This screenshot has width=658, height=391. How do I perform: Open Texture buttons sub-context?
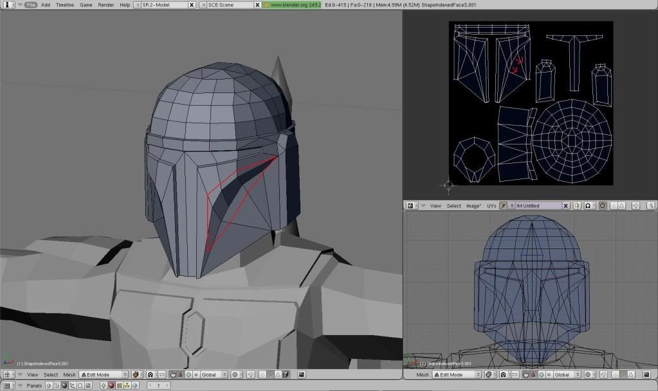point(119,386)
